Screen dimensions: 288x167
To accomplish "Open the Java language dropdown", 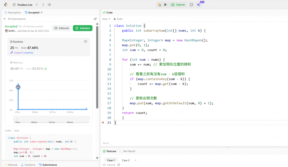I will point(106,19).
